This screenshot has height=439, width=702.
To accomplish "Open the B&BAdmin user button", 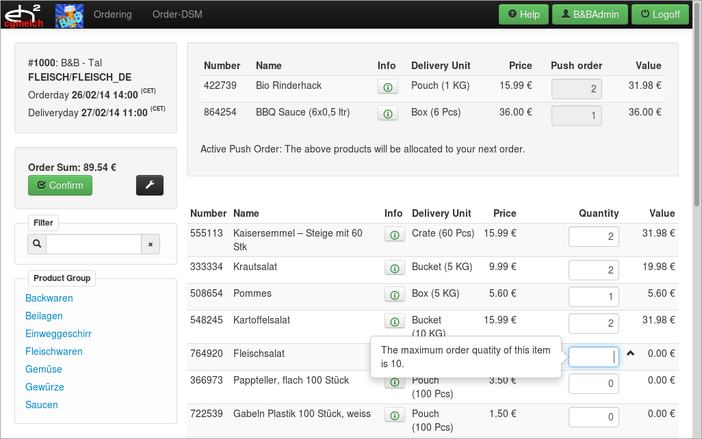I will pyautogui.click(x=590, y=14).
